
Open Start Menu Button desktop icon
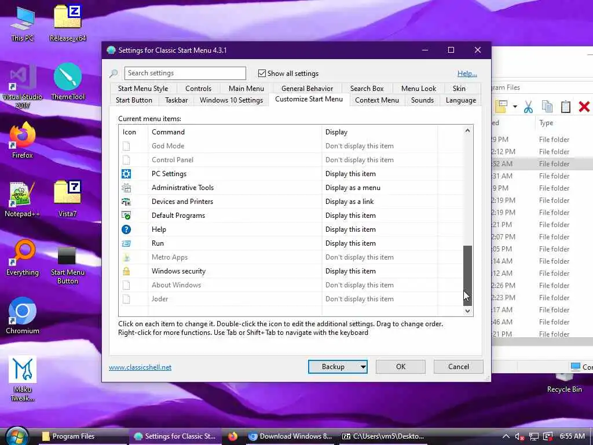(x=68, y=265)
